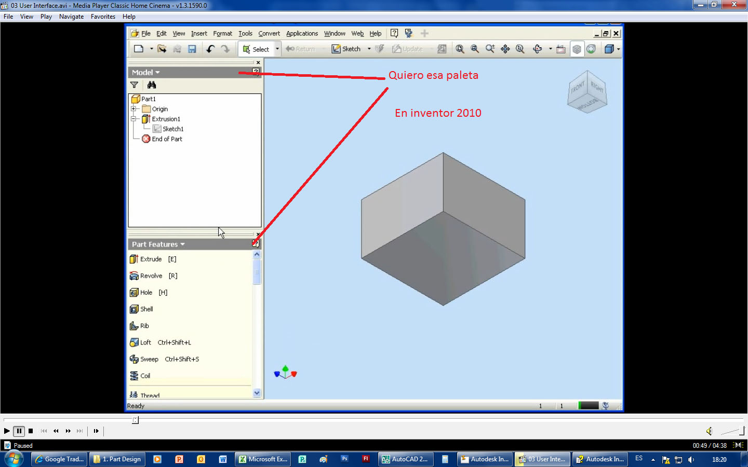Click the Open file icon in Inventor toolbar
This screenshot has width=748, height=467.
click(162, 49)
